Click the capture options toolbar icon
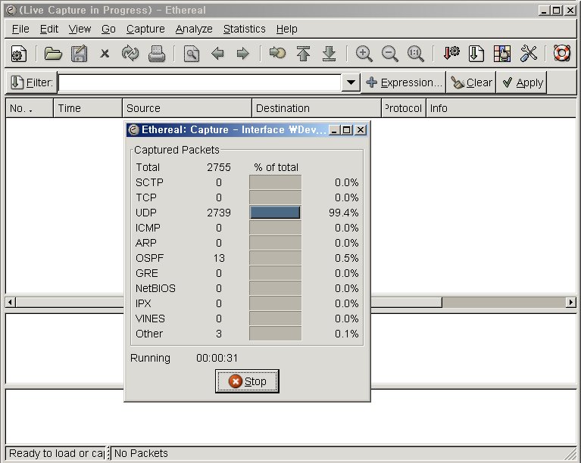Image resolution: width=581 pixels, height=463 pixels. tap(19, 54)
